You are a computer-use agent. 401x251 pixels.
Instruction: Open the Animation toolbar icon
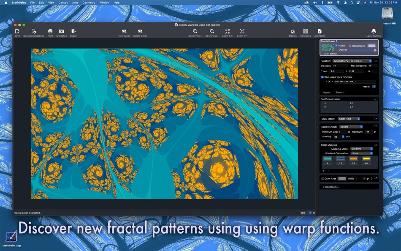tap(320, 31)
